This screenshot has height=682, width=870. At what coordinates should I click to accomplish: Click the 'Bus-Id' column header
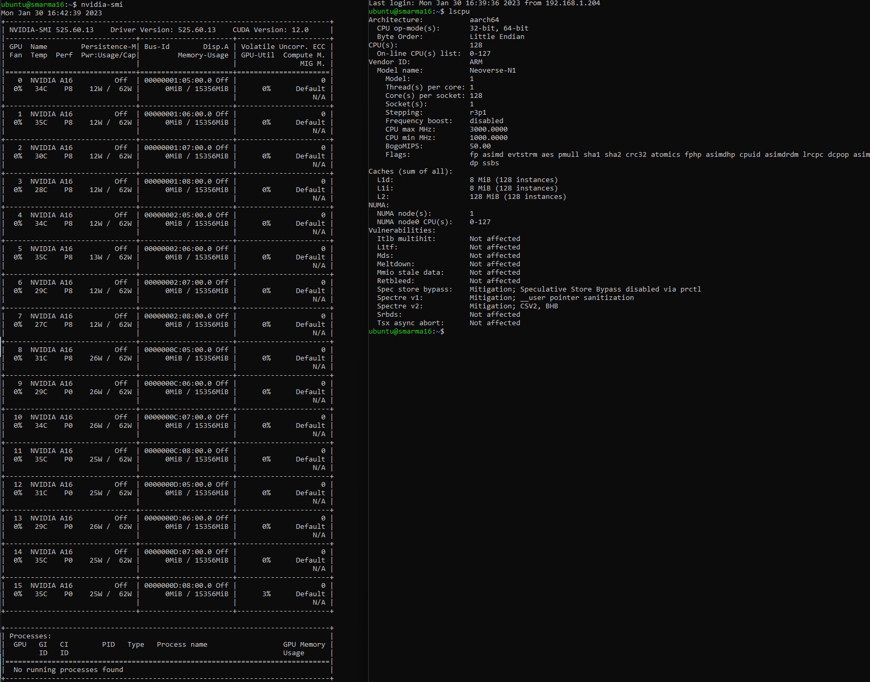(157, 46)
